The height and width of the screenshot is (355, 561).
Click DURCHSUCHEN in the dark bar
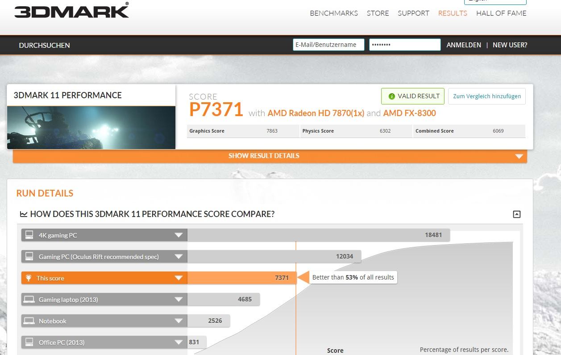[x=44, y=45]
